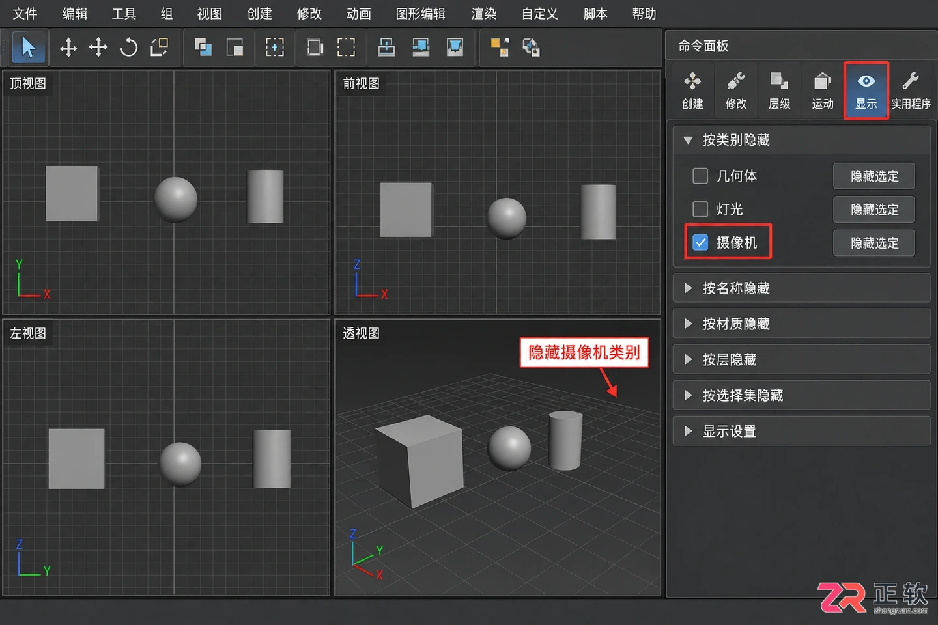Click the overlapping blue squares icon
This screenshot has width=938, height=625.
click(x=203, y=48)
